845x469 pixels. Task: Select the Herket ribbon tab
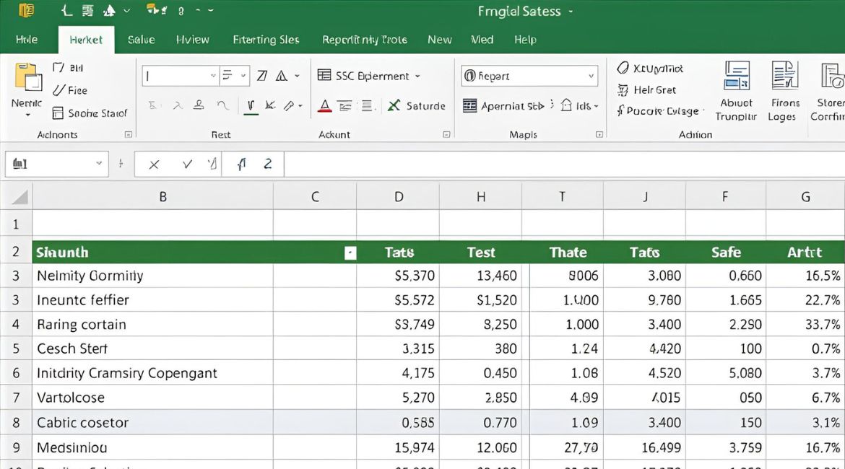click(86, 39)
